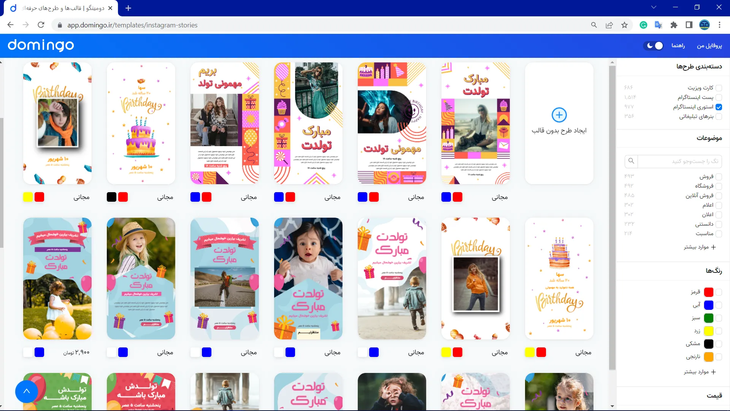Viewport: 730px width, 411px height.
Task: Open Birthday cake template in first row
Action: [141, 123]
